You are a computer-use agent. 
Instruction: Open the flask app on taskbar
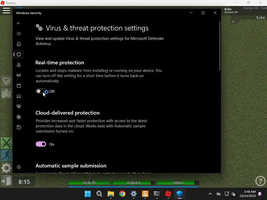tap(145, 194)
